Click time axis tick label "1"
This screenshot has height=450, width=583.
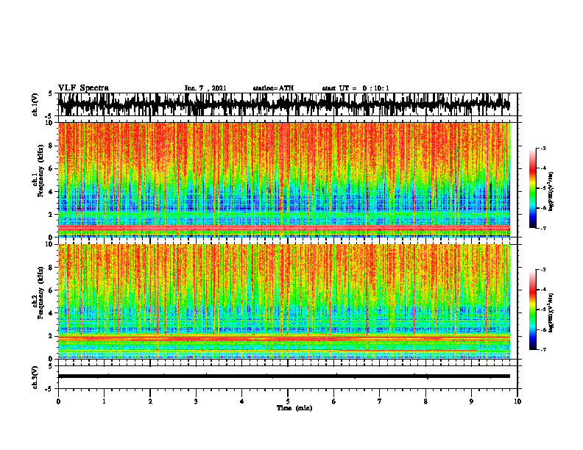click(x=104, y=401)
